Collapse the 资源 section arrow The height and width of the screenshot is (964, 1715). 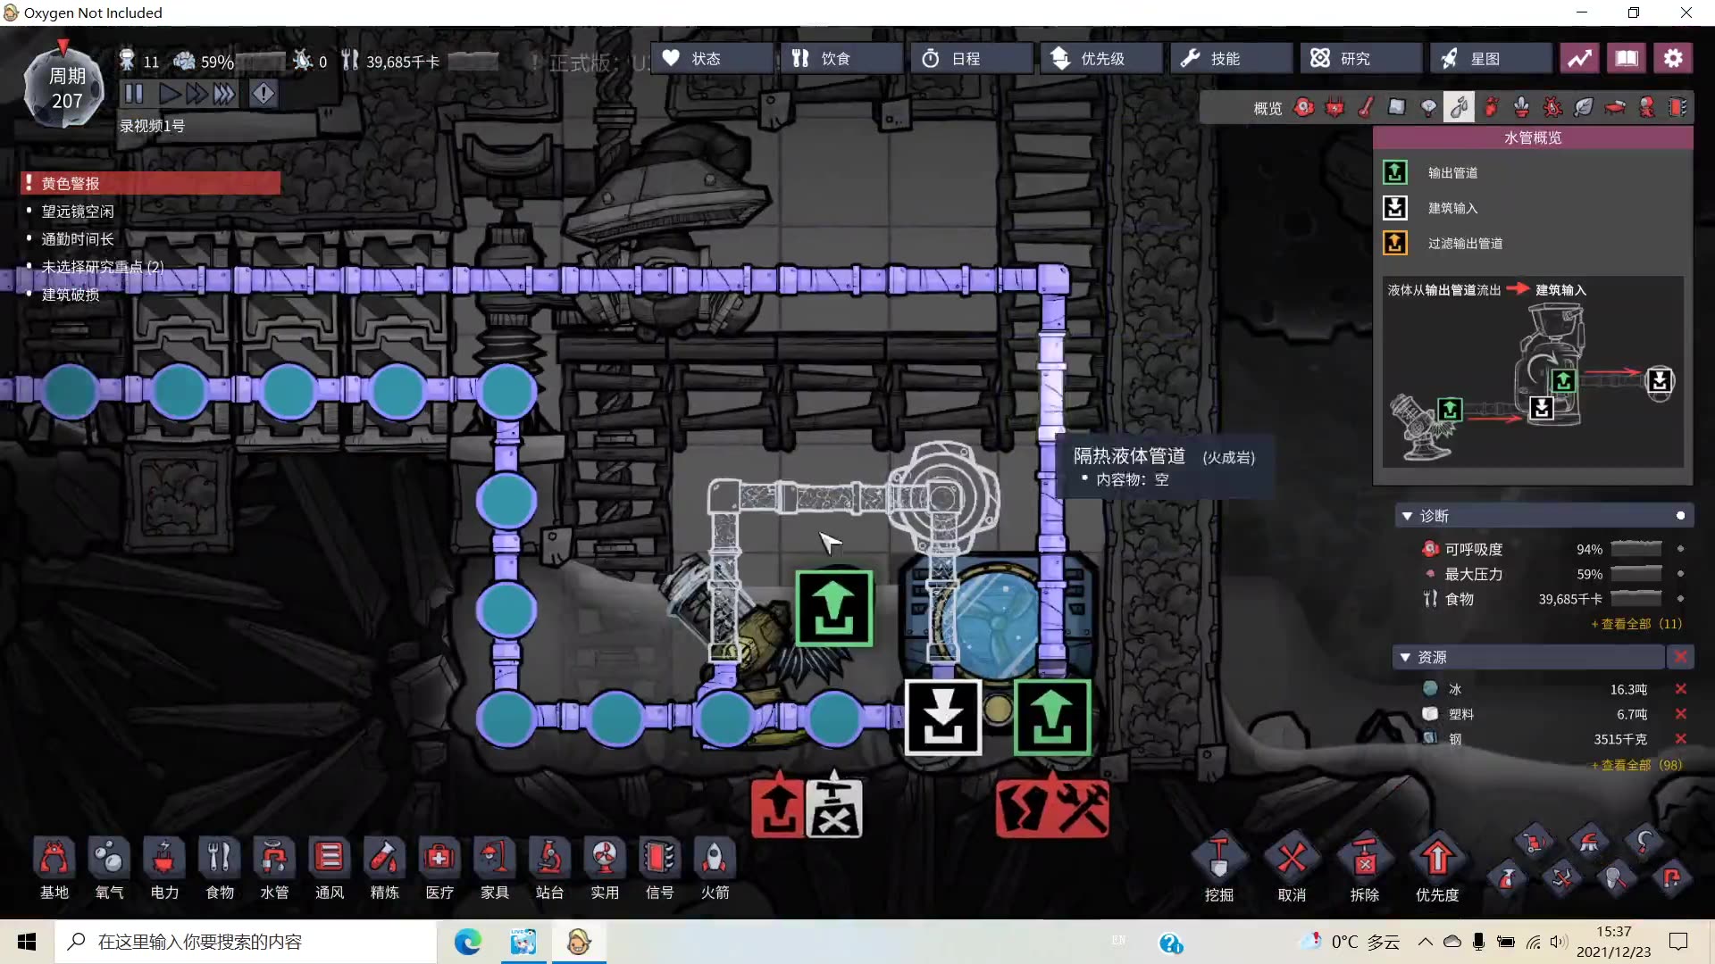(x=1405, y=657)
